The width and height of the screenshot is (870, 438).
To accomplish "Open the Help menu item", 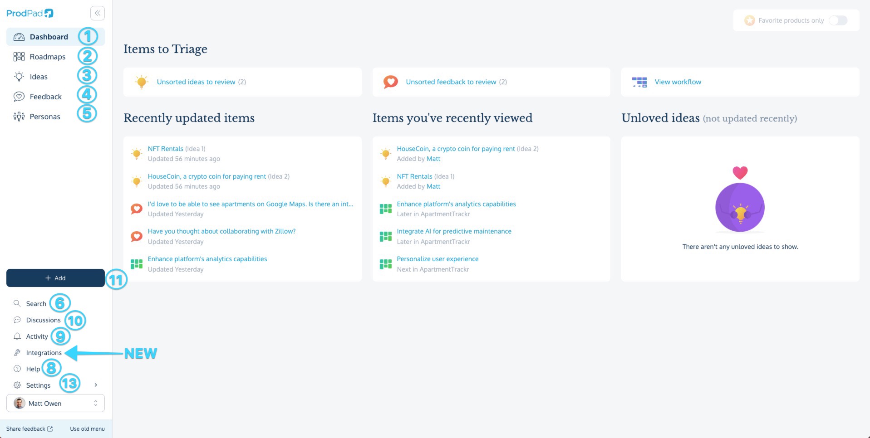I will [34, 369].
